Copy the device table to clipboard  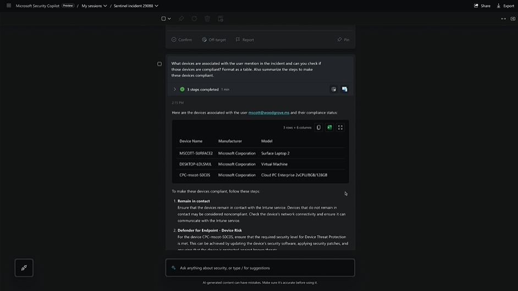click(318, 128)
